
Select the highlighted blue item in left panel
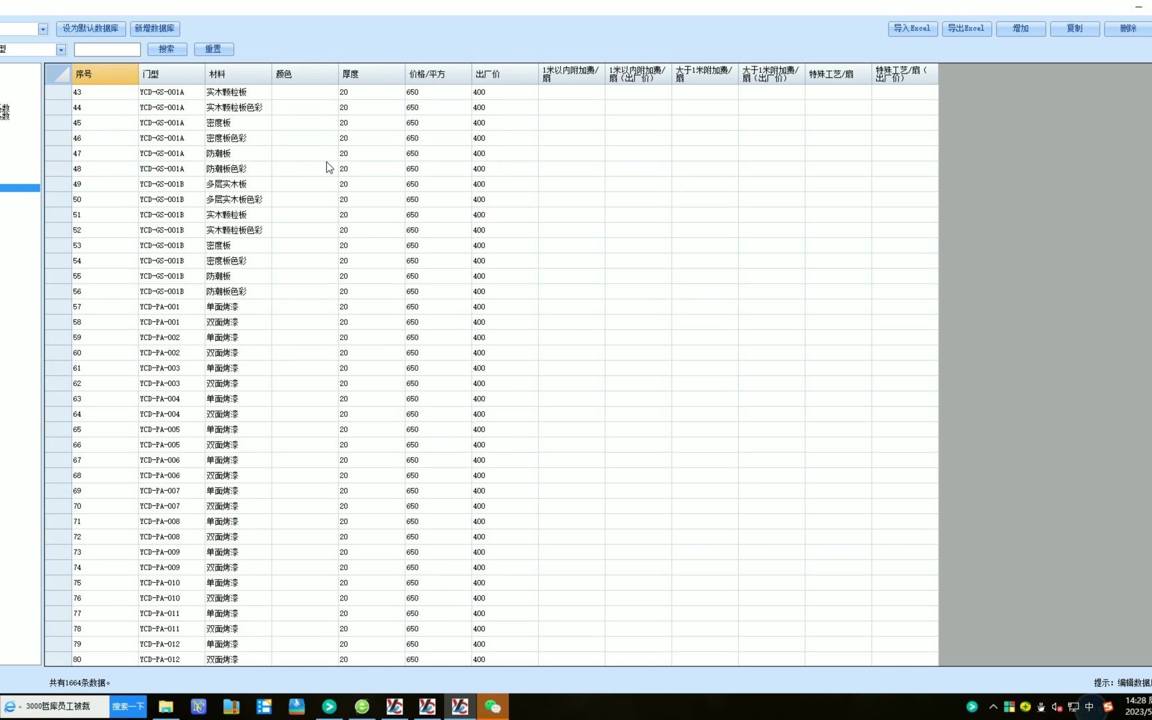[20, 188]
